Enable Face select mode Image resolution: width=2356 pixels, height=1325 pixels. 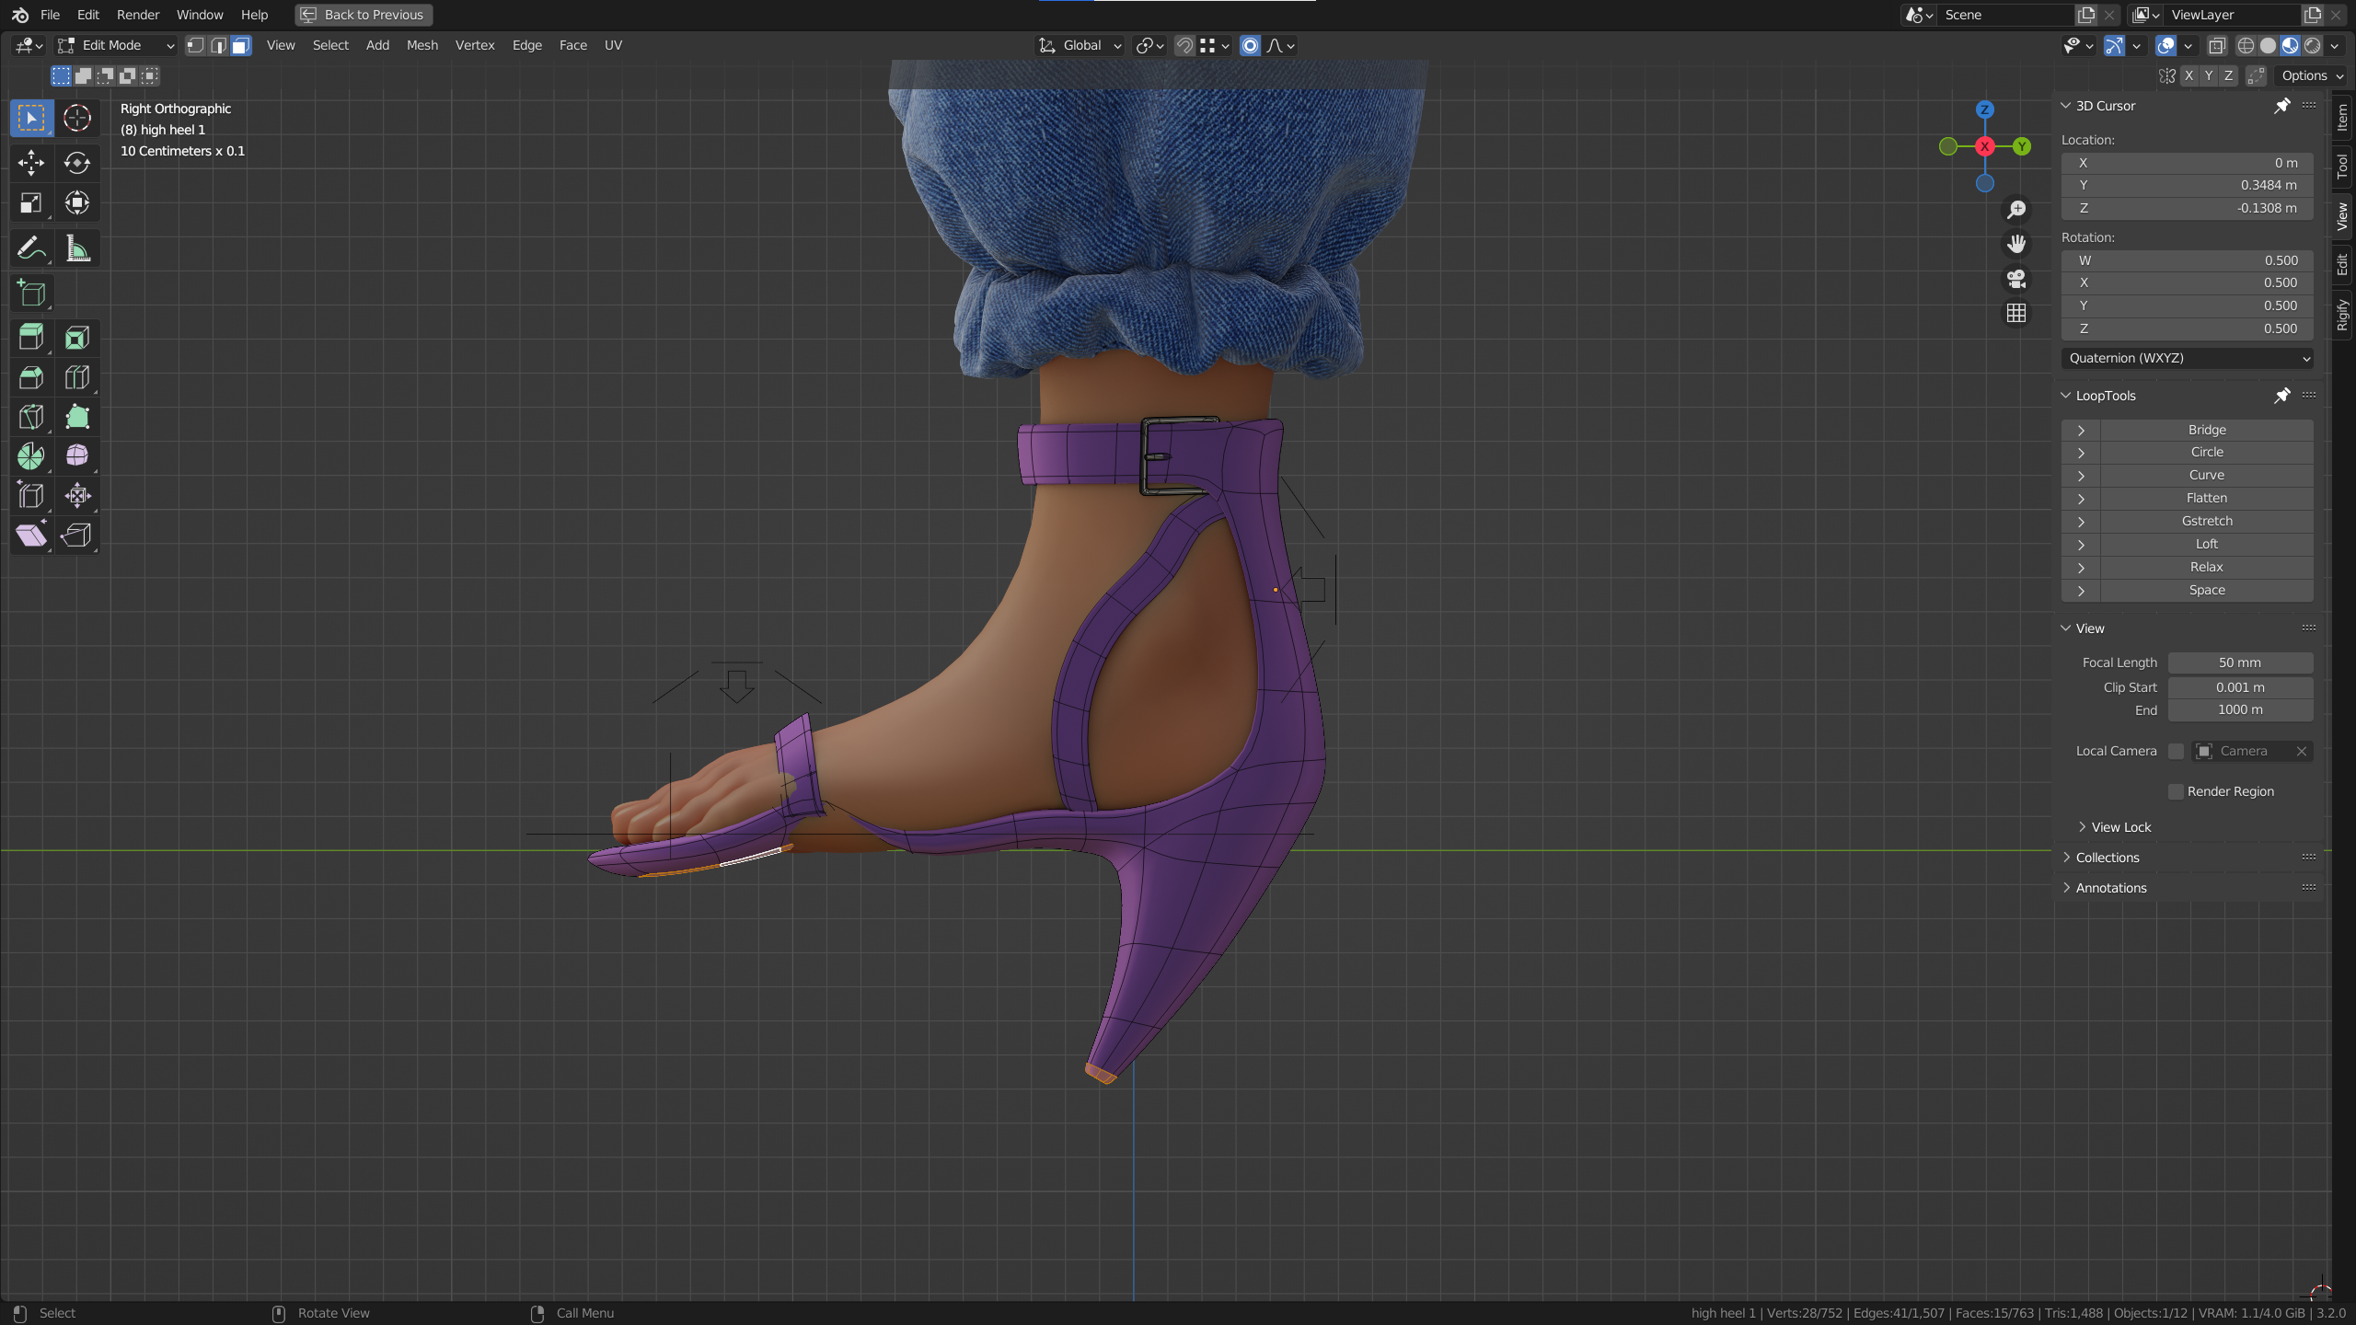241,45
